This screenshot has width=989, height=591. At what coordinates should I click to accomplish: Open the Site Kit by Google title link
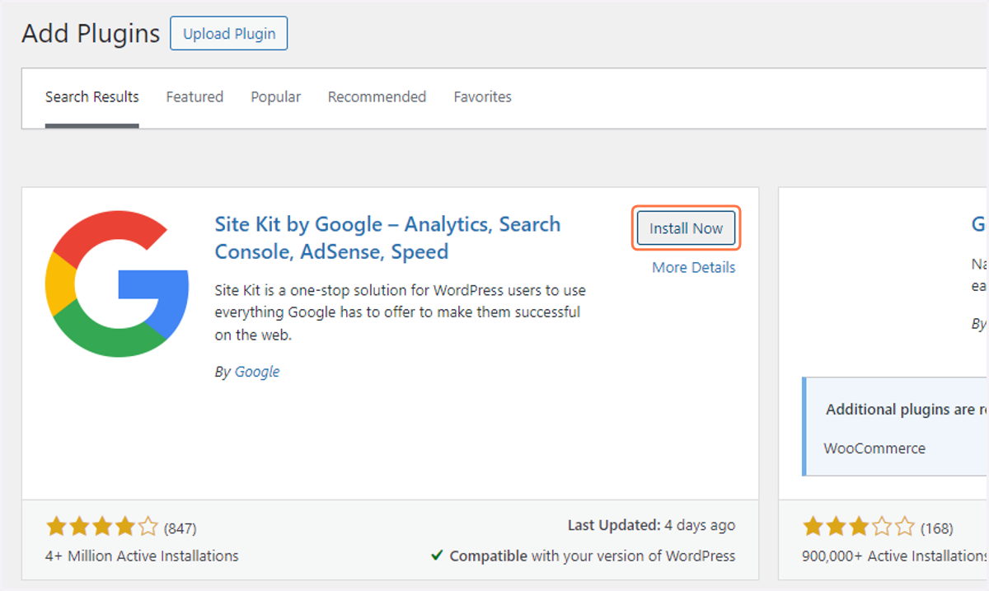coord(387,237)
